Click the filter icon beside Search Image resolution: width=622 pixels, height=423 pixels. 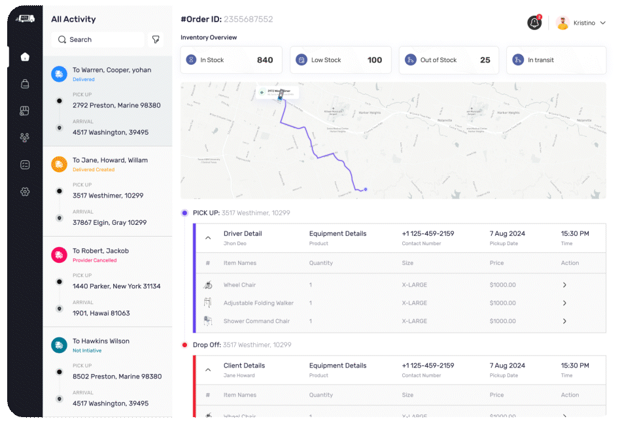coord(156,40)
